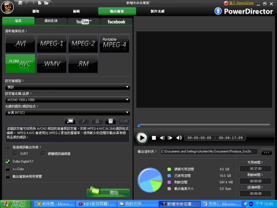Open project via folder icon

[x=46, y=3]
